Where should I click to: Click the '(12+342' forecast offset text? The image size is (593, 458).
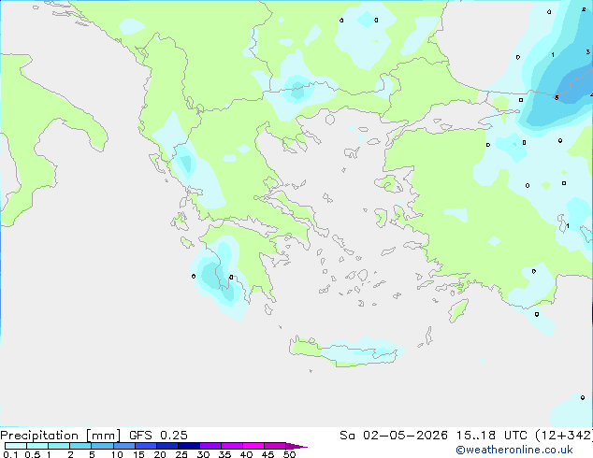pyautogui.click(x=563, y=436)
